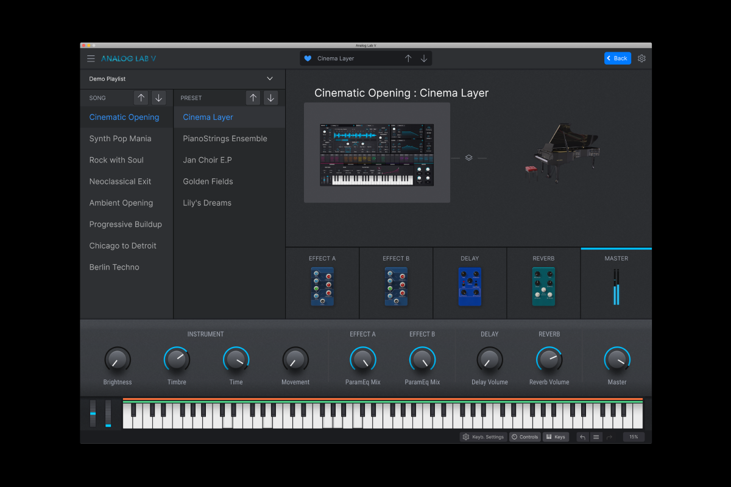Viewport: 731px width, 487px height.
Task: Click the Time knob
Action: click(236, 360)
